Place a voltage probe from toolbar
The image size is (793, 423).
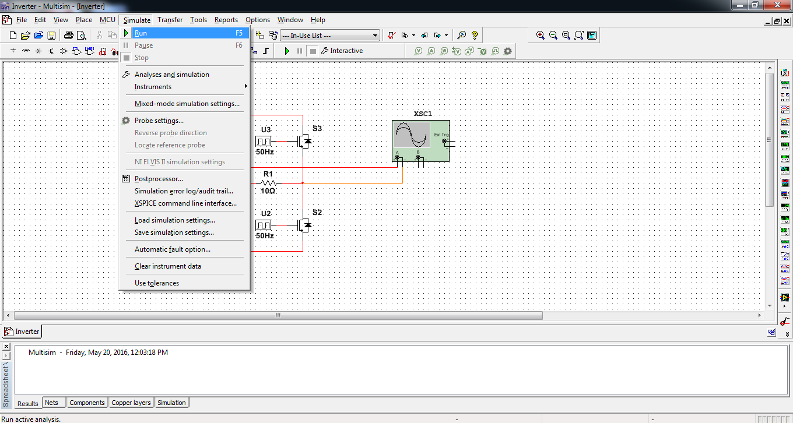(418, 51)
